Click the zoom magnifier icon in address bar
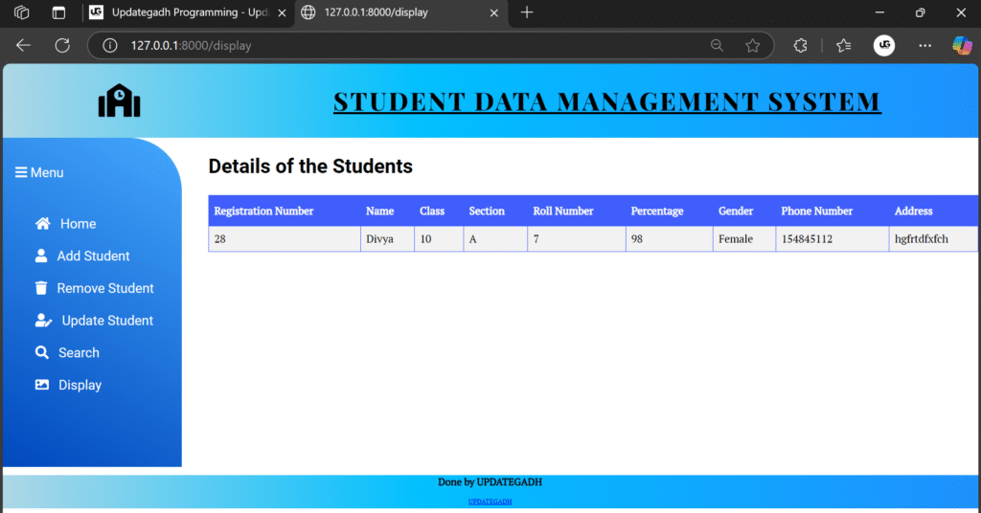 tap(717, 46)
